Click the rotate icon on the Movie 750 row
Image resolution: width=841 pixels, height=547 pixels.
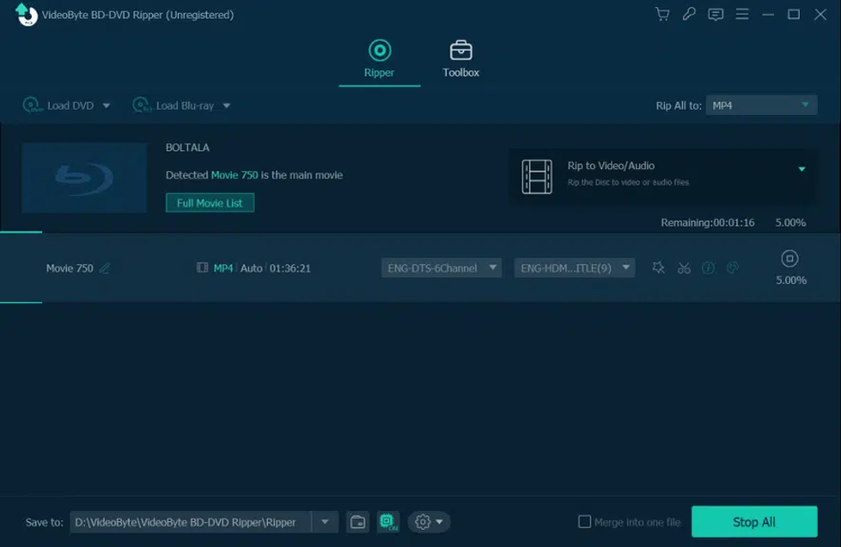[x=732, y=267]
